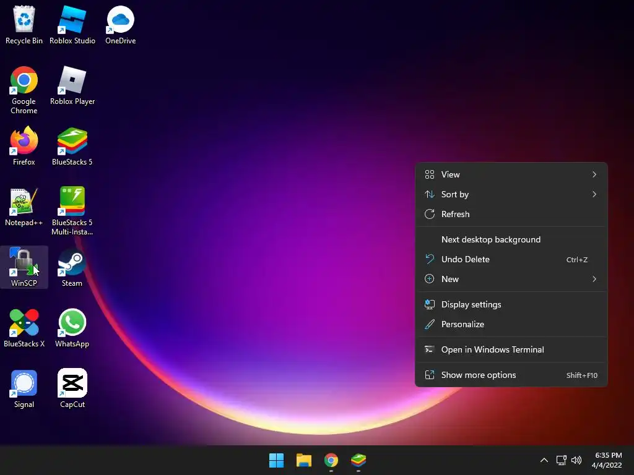Click the BlueStacks 5 desktop shortcut
The width and height of the screenshot is (634, 475).
(72, 146)
